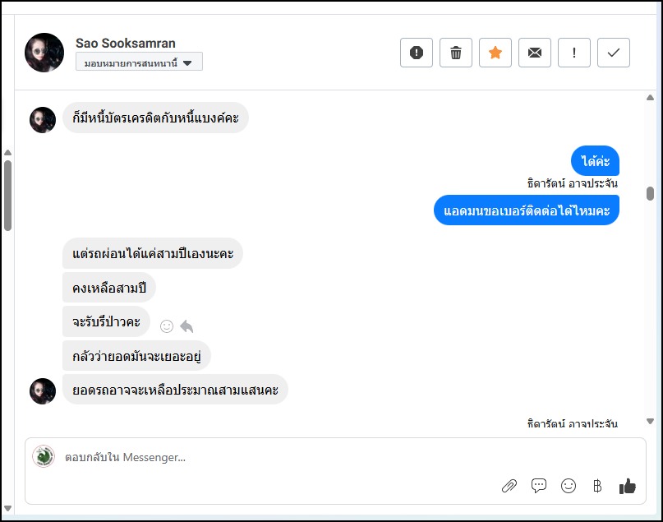Click the plain exclamation mark priority button
663x522 pixels.
click(574, 53)
